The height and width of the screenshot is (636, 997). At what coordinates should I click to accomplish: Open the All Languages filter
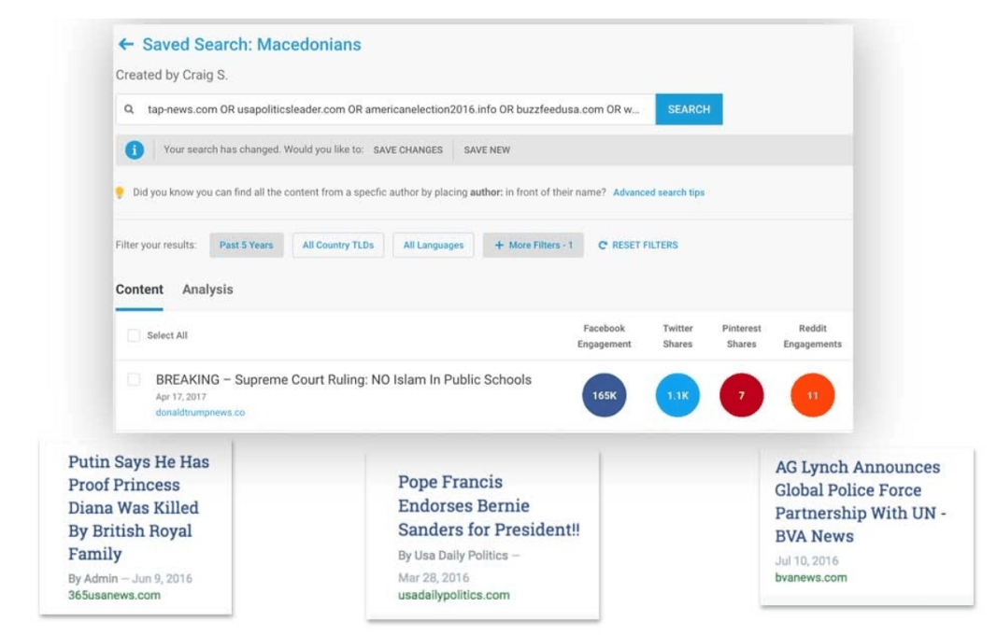(x=434, y=246)
